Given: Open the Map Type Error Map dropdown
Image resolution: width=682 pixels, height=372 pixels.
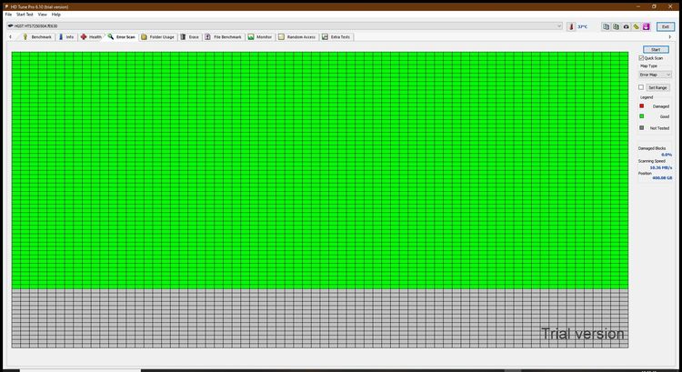Looking at the screenshot, I should point(655,75).
